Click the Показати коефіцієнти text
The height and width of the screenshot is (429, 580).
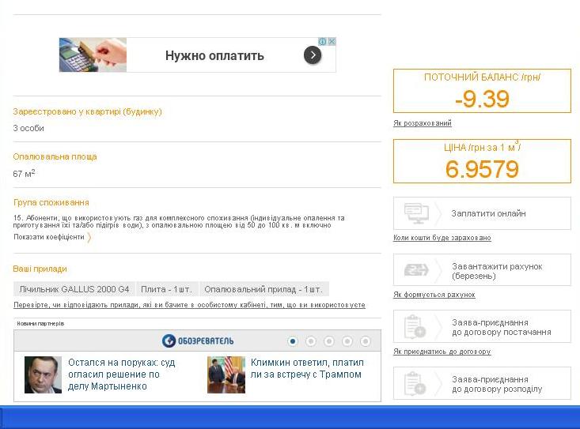click(x=49, y=237)
